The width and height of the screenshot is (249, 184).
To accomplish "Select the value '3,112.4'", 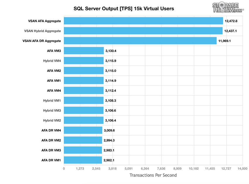I will tap(110, 91).
